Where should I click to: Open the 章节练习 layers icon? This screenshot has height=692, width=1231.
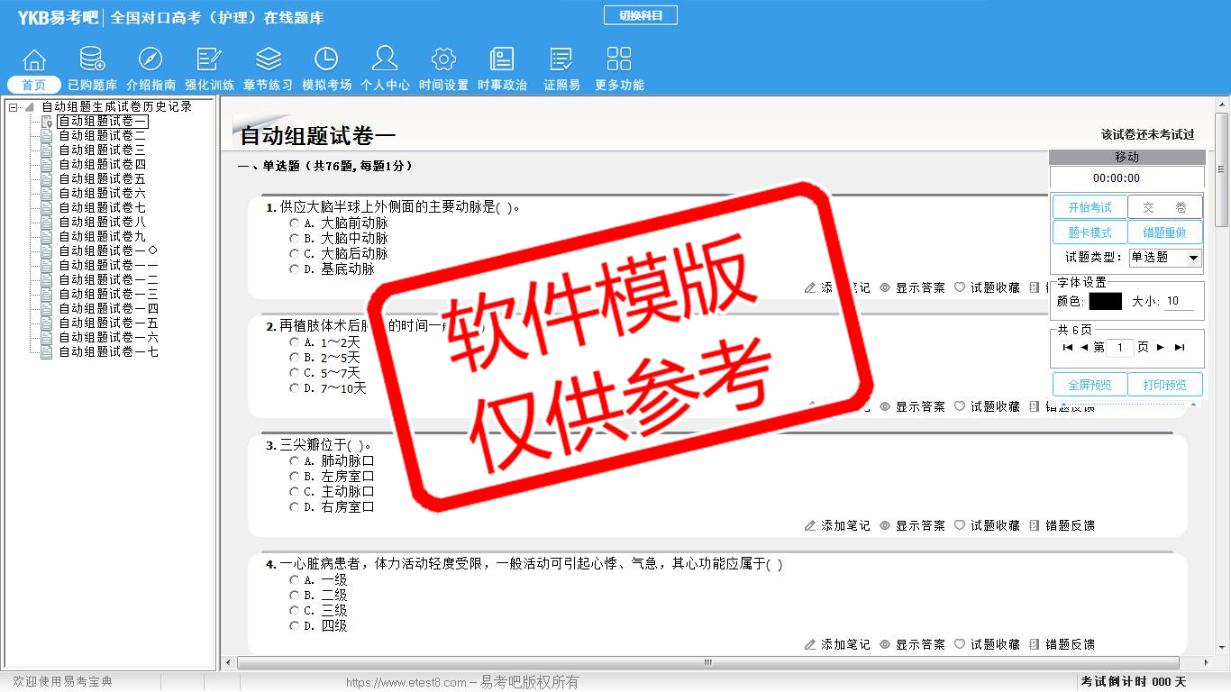[268, 60]
